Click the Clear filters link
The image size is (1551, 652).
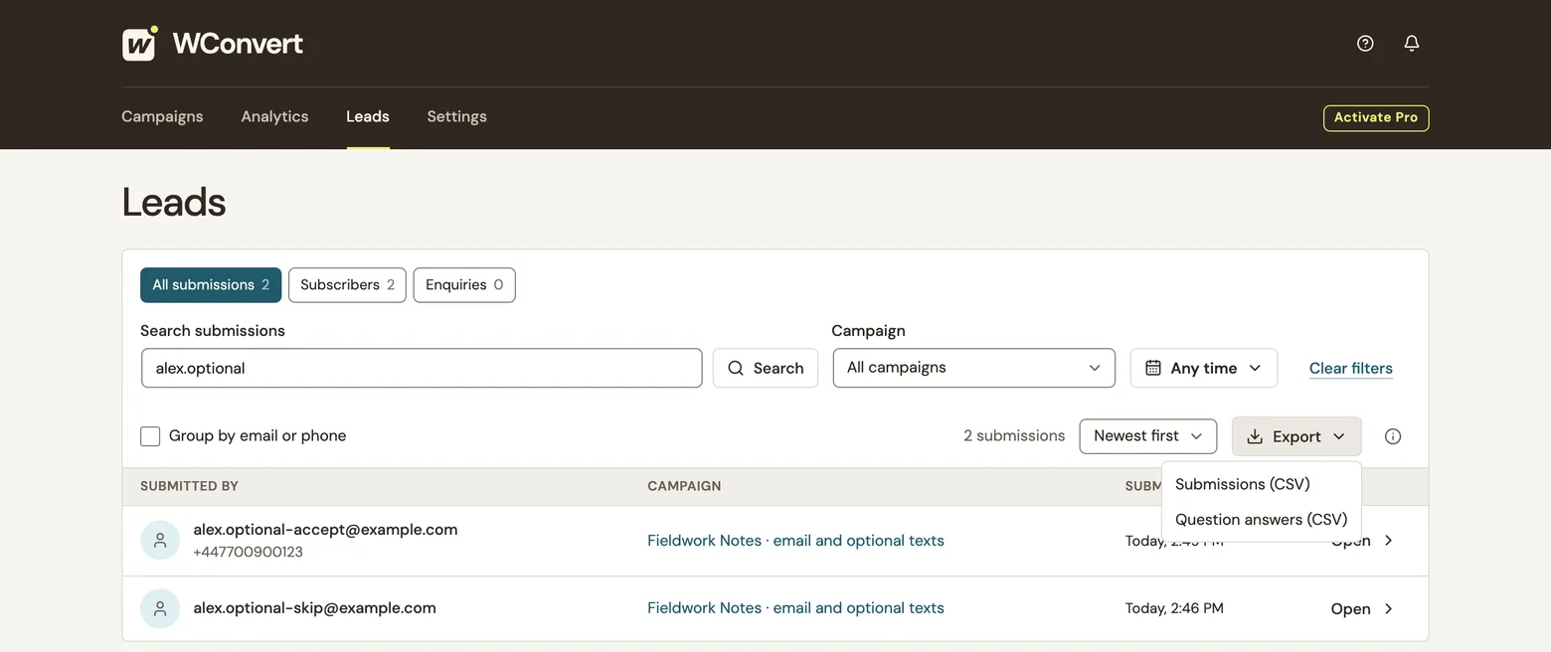click(1350, 368)
